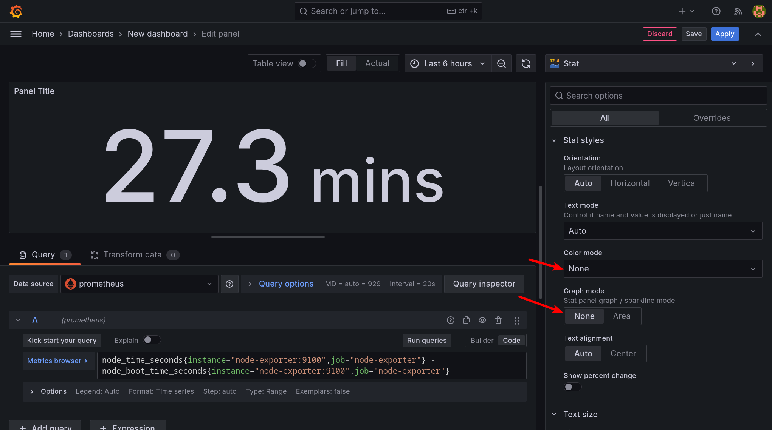The height and width of the screenshot is (430, 772).
Task: Open the news RSS feed icon
Action: (x=738, y=11)
